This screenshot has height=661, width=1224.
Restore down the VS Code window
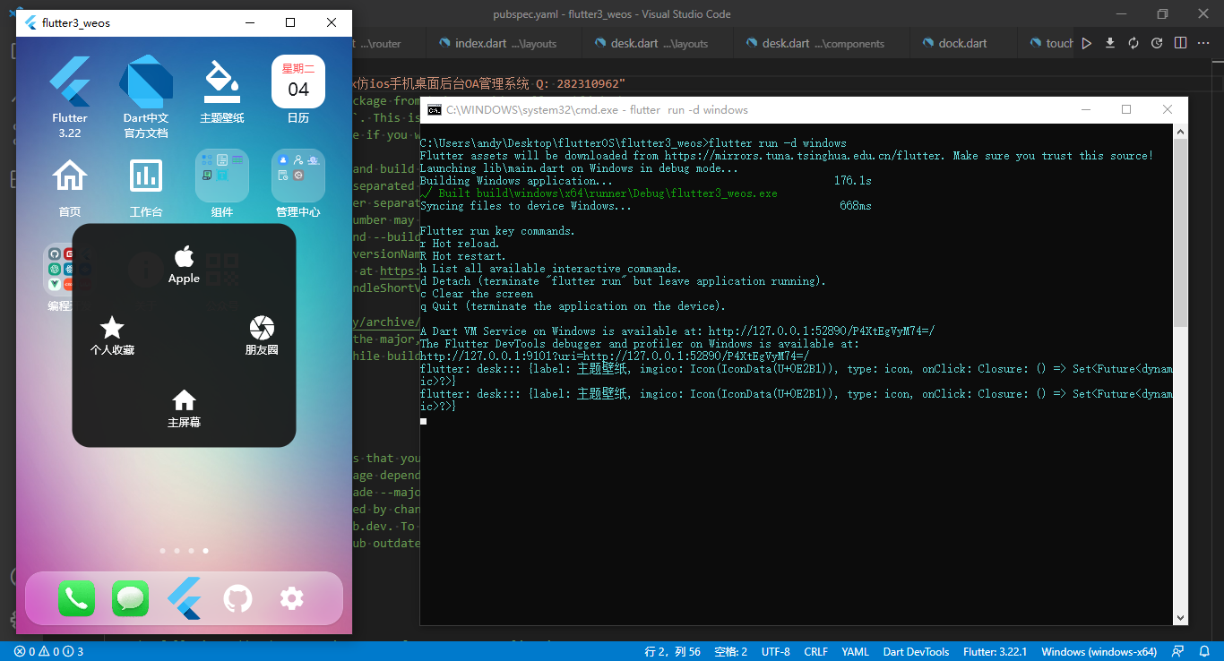coord(1162,13)
